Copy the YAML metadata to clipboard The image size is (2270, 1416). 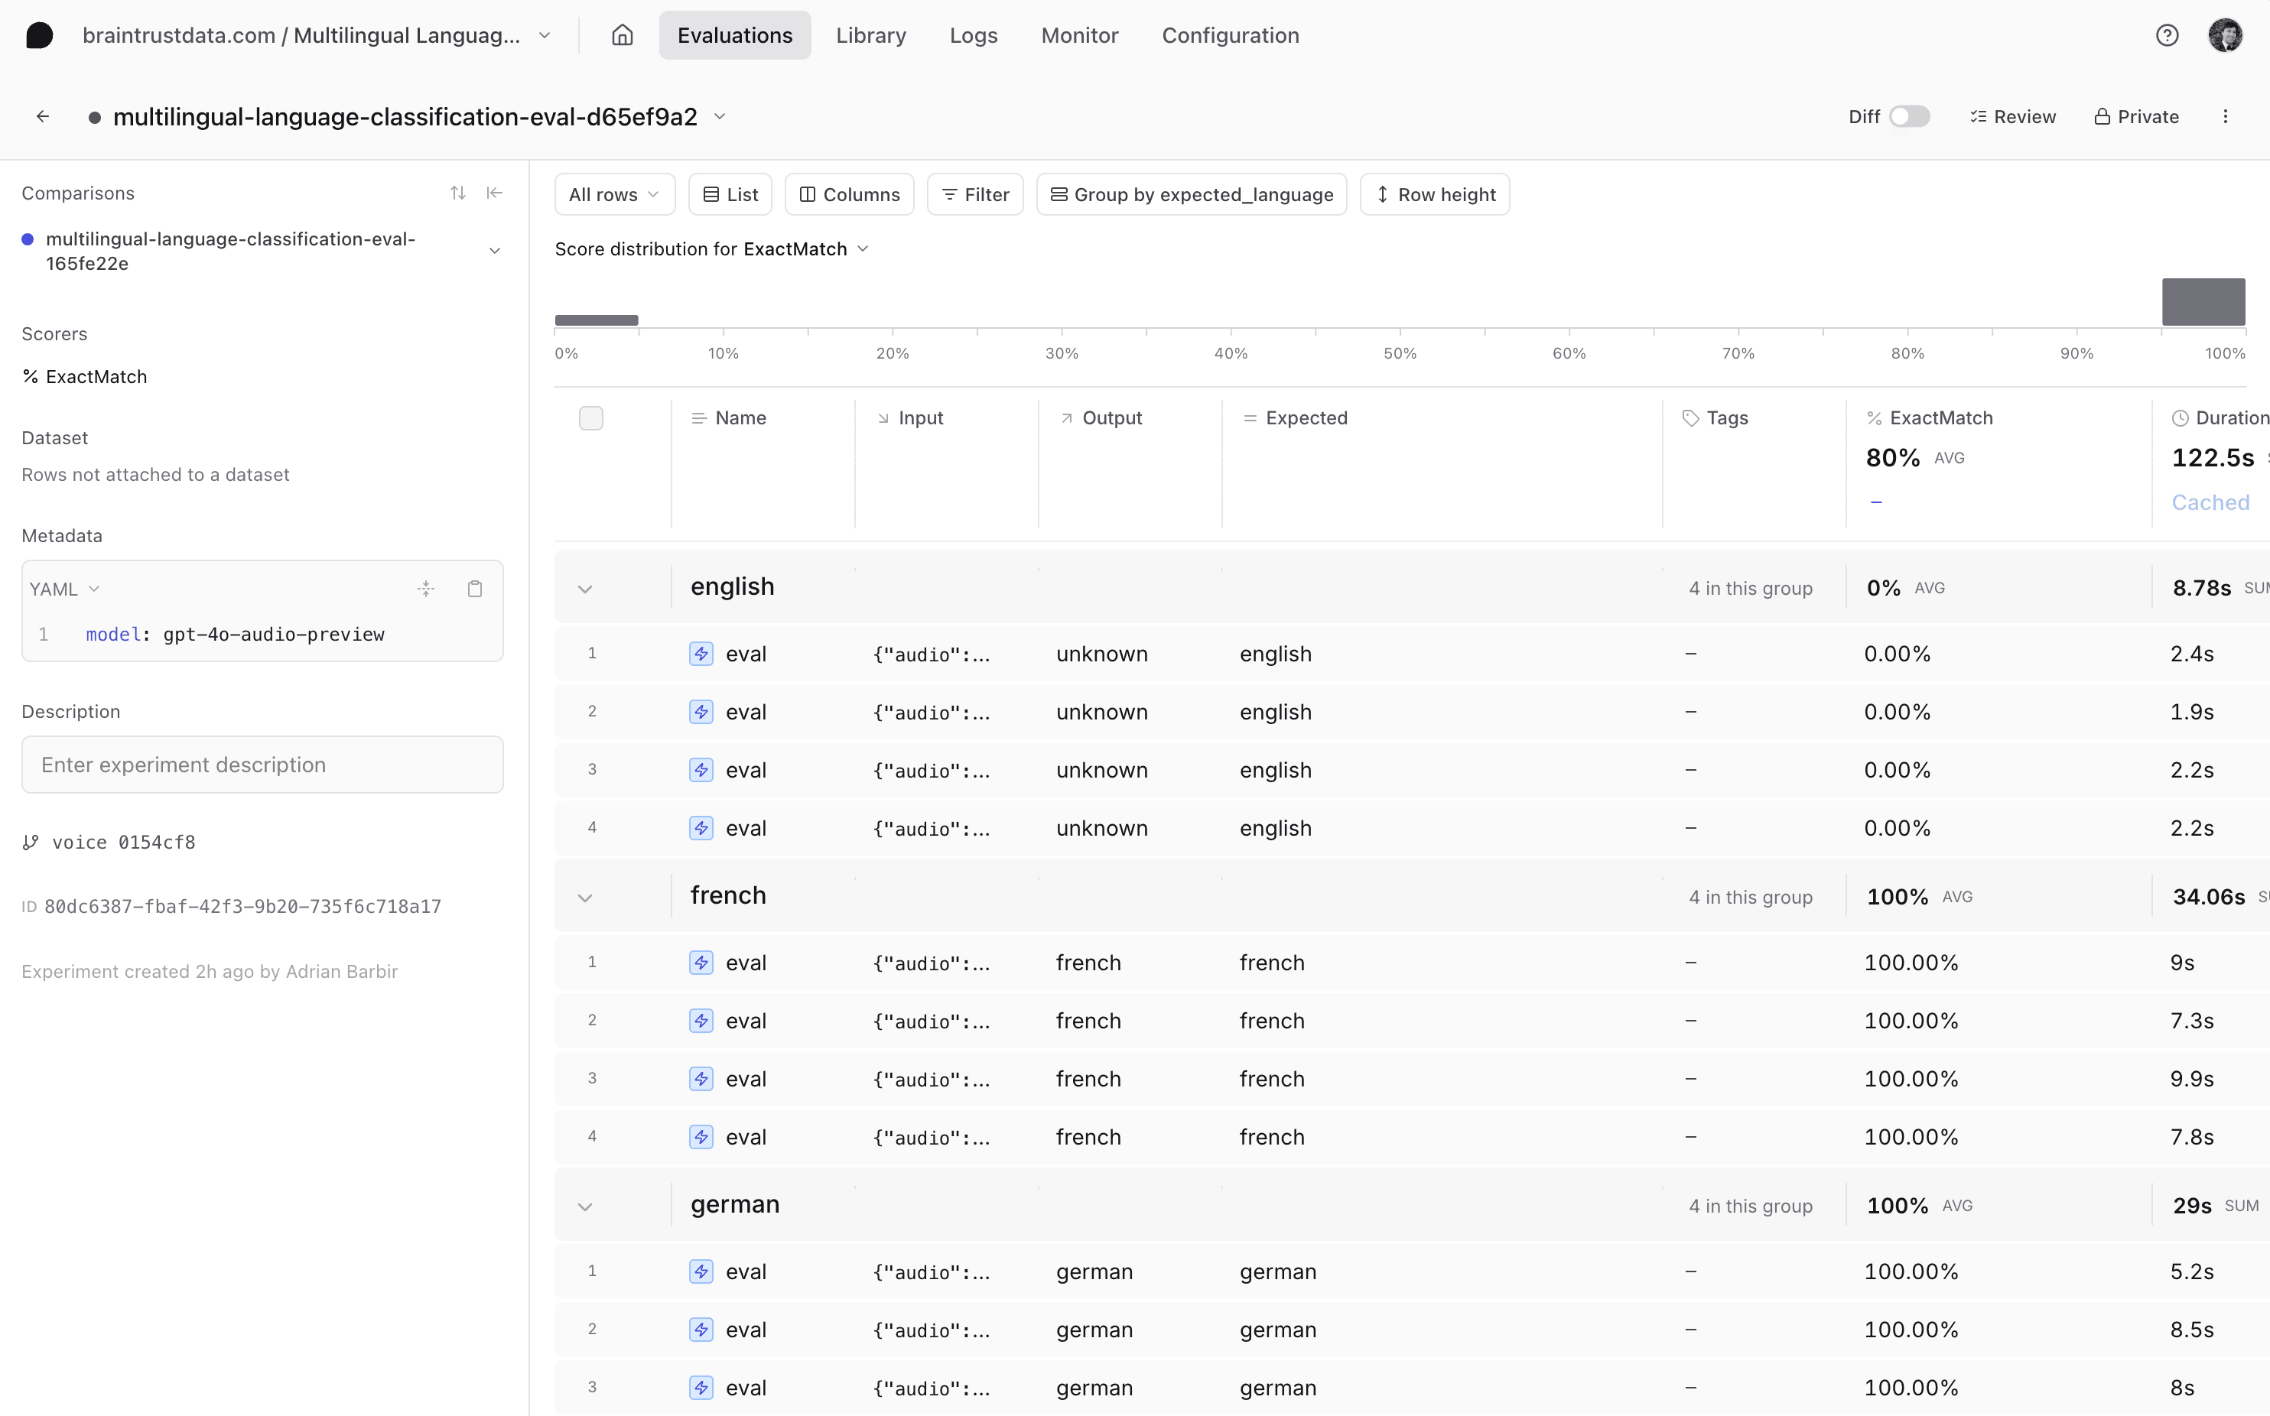pyautogui.click(x=474, y=588)
